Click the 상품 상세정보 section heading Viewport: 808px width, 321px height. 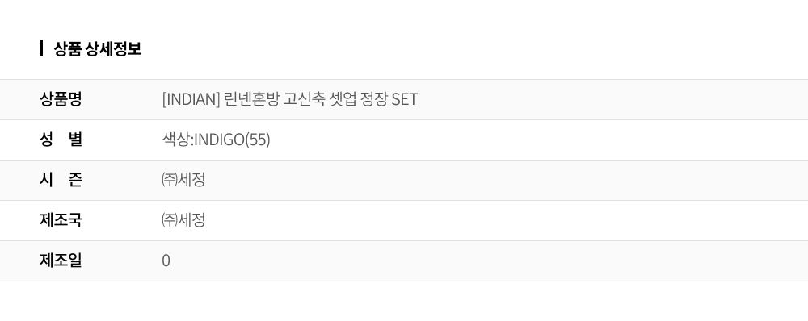98,49
